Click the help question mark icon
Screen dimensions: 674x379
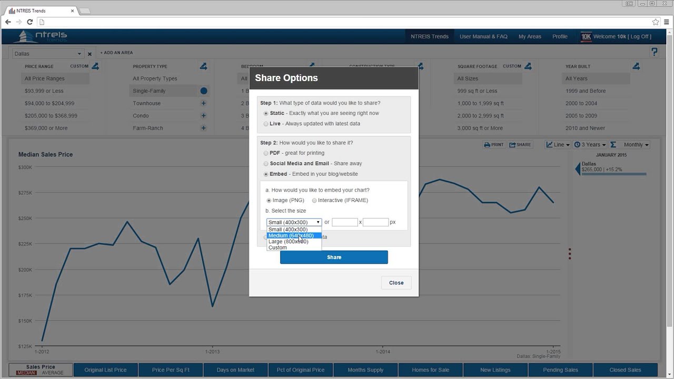click(655, 52)
